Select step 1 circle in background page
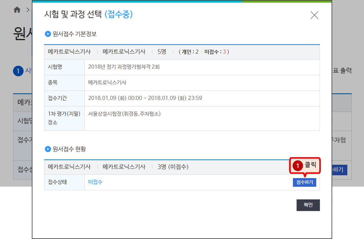Image resolution: width=364 pixels, height=239 pixels. coord(18,71)
